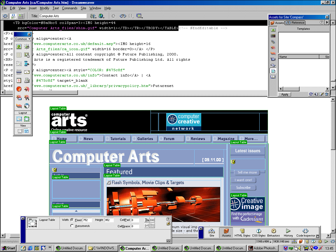
Task: Switch to Layout View in Objects panel
Action: point(26,131)
